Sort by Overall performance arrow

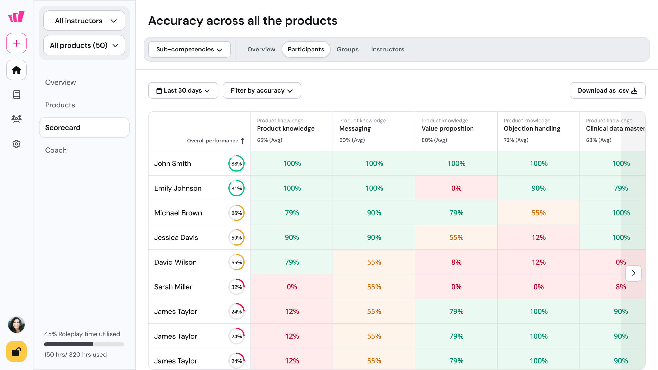click(242, 141)
